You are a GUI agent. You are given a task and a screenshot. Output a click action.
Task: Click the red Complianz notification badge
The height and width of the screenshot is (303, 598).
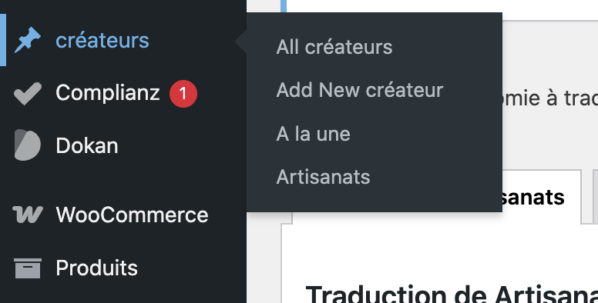[x=183, y=94]
